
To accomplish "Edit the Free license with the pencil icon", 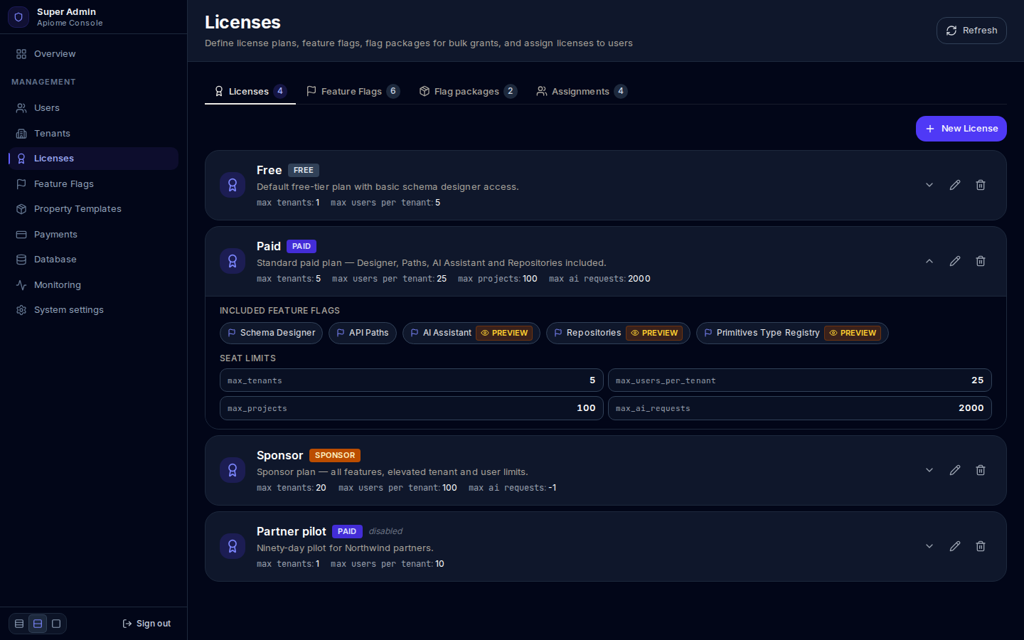I will pos(955,185).
